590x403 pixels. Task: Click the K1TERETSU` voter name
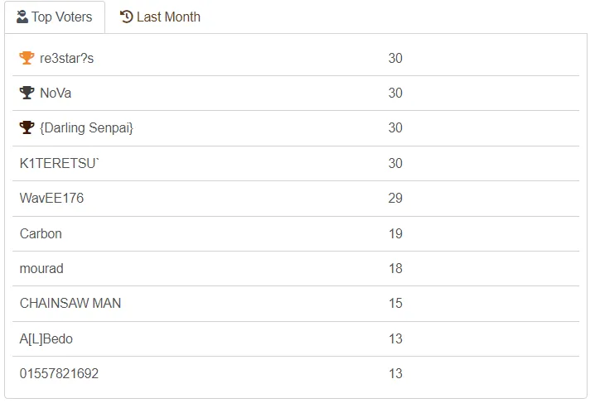click(x=60, y=163)
